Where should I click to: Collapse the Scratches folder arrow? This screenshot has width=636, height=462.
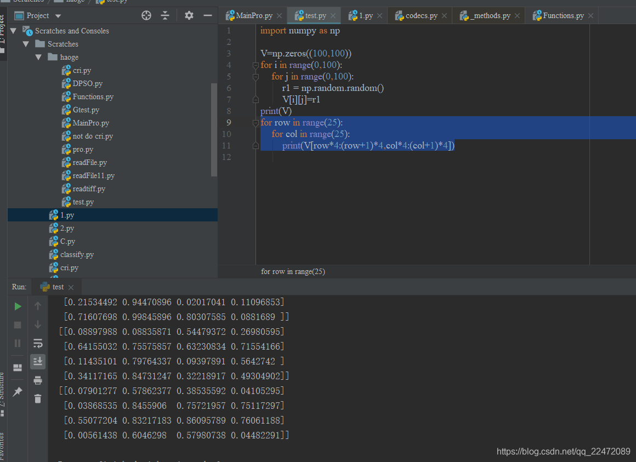pyautogui.click(x=26, y=44)
